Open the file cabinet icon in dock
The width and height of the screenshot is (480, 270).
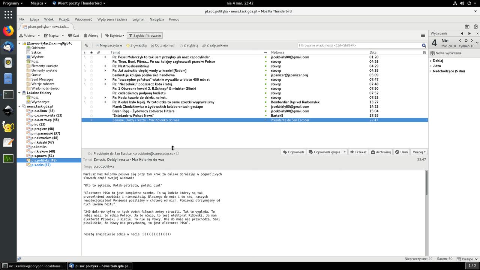coord(8,79)
